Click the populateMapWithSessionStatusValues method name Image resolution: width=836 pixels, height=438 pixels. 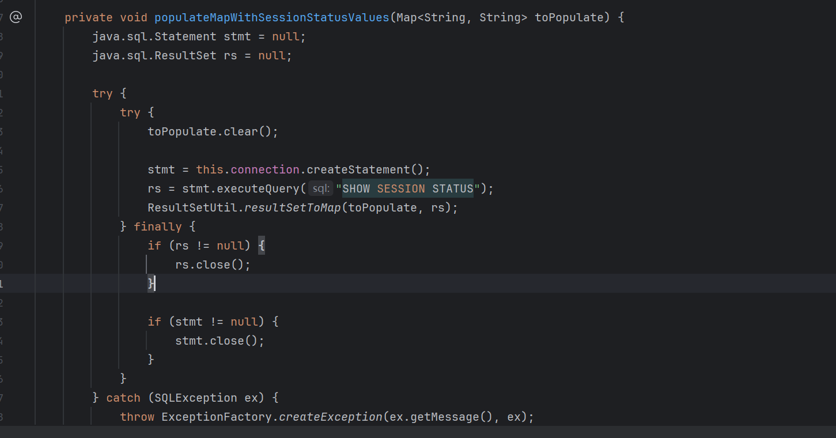272,17
